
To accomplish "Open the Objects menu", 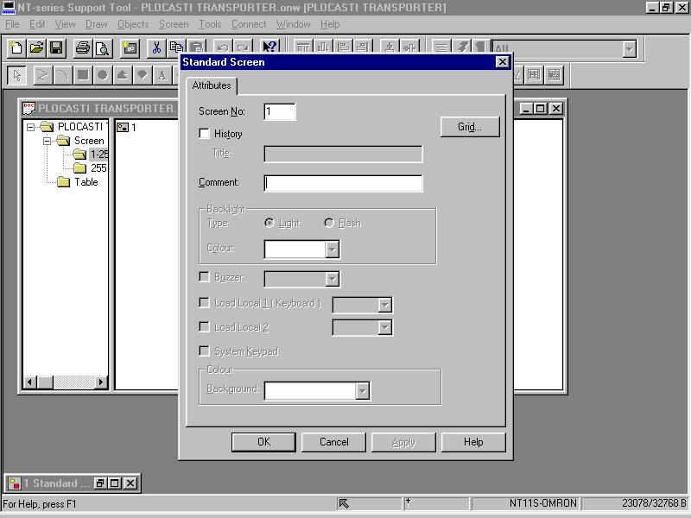I will click(x=133, y=24).
